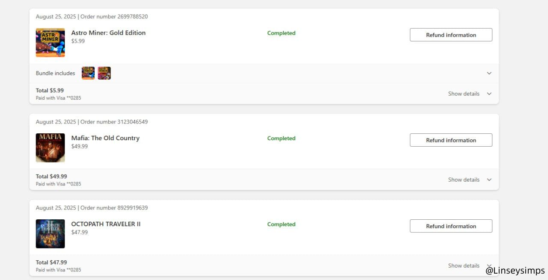
Task: Click first small thumbnail beside Bundle includes
Action: point(88,73)
